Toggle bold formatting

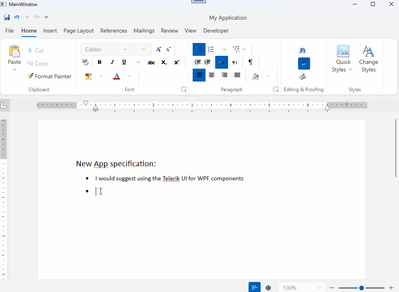point(99,62)
